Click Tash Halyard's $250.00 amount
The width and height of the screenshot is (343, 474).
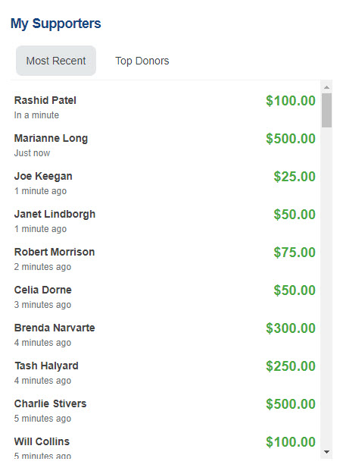click(x=291, y=366)
